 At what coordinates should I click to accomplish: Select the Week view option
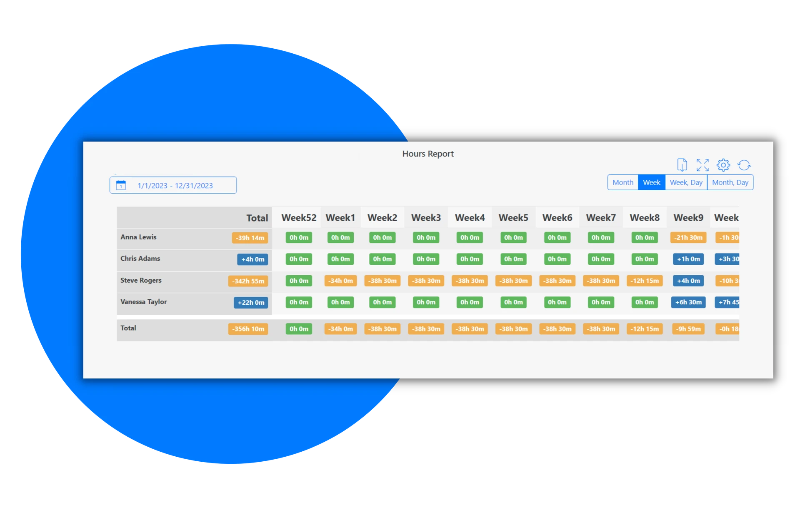pyautogui.click(x=651, y=182)
